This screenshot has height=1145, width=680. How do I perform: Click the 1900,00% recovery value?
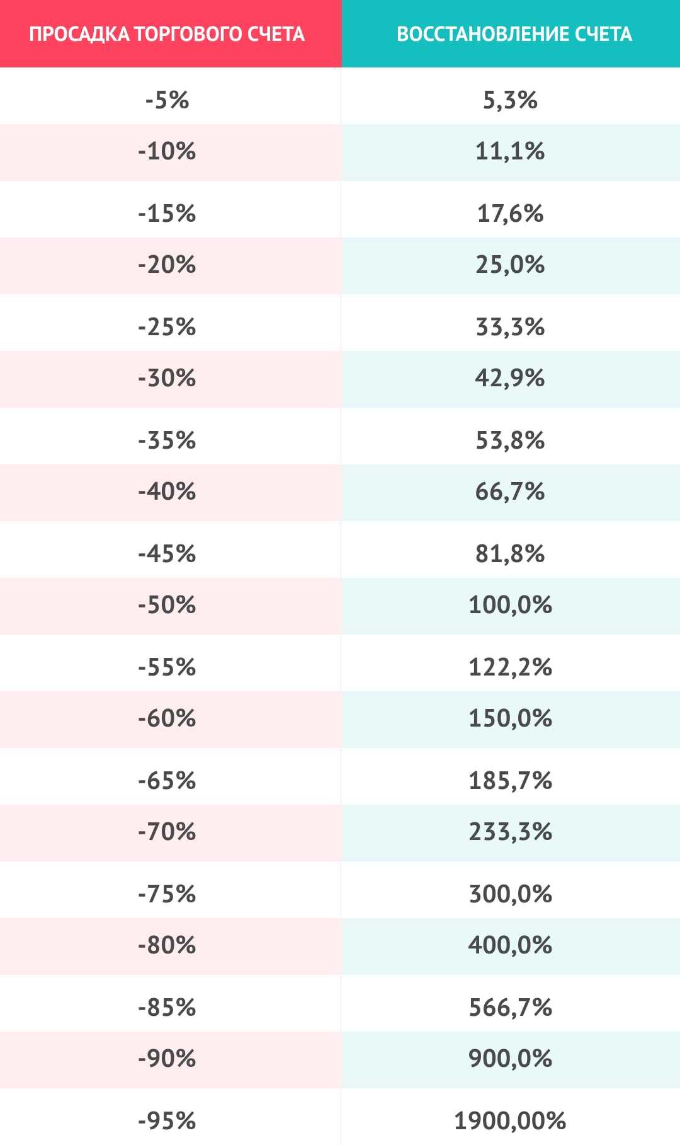coord(510,1121)
